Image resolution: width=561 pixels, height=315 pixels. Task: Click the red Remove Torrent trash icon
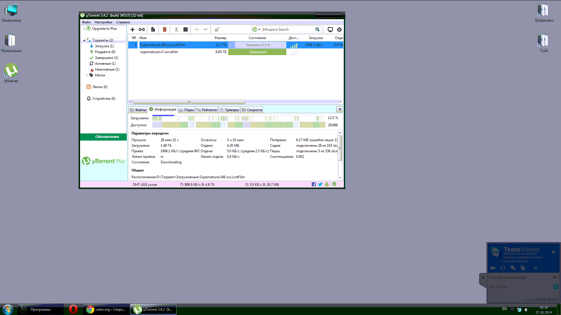[x=165, y=29]
